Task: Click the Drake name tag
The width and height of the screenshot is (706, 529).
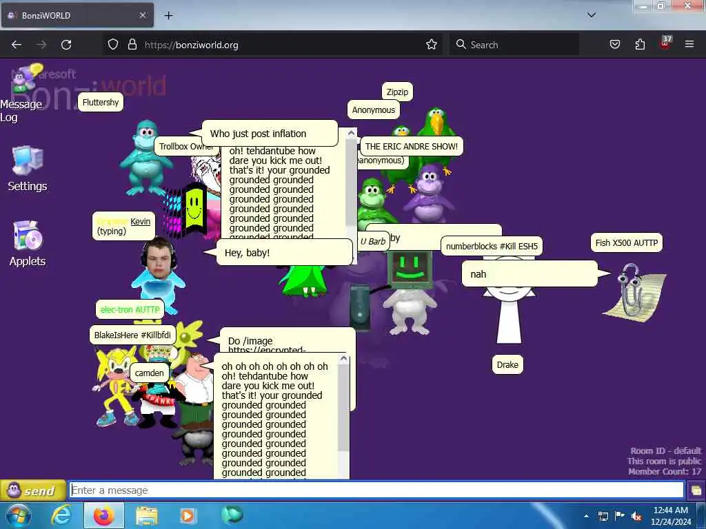Action: pyautogui.click(x=507, y=364)
